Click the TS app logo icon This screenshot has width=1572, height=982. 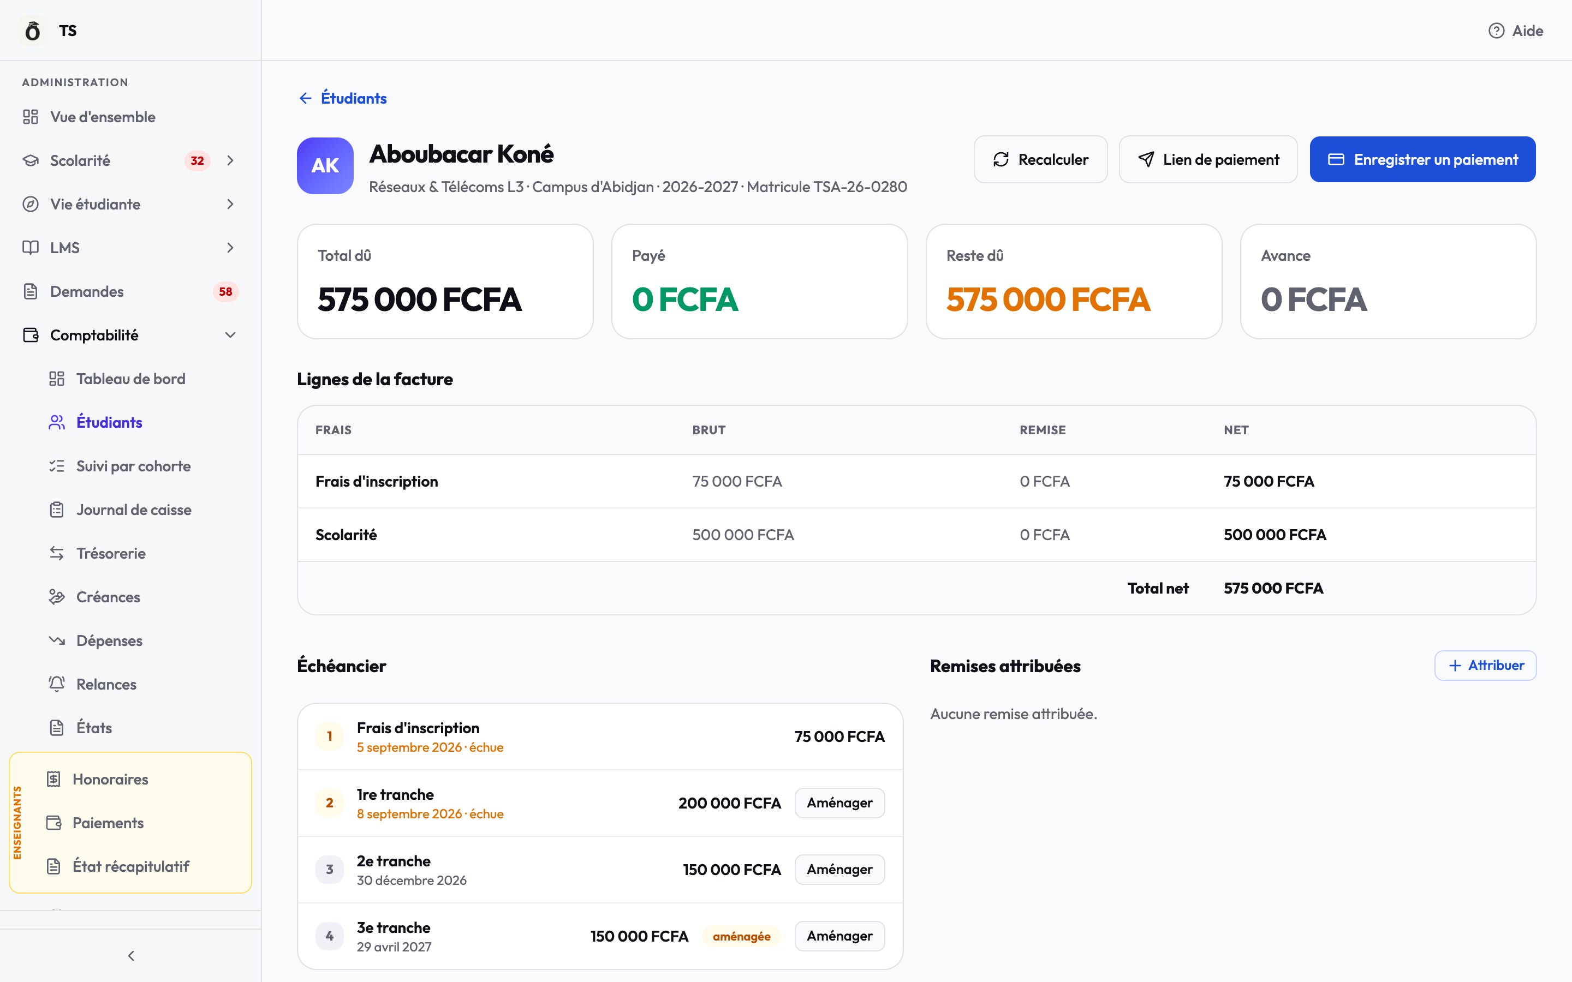tap(33, 31)
